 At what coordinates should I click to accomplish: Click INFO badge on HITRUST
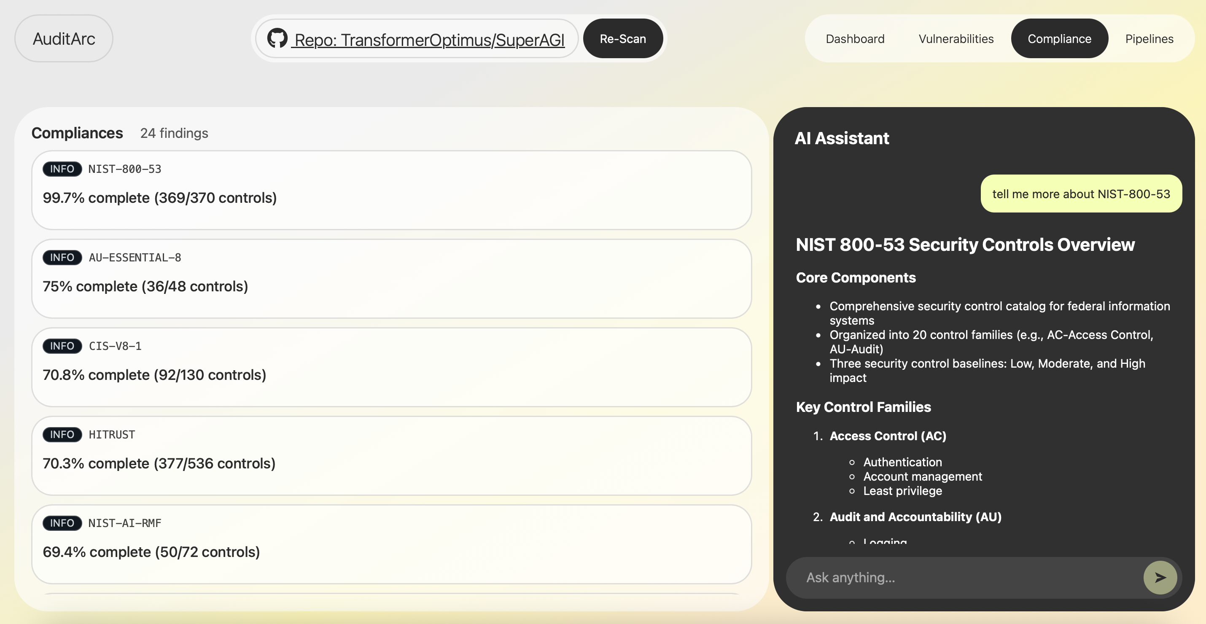pos(62,434)
